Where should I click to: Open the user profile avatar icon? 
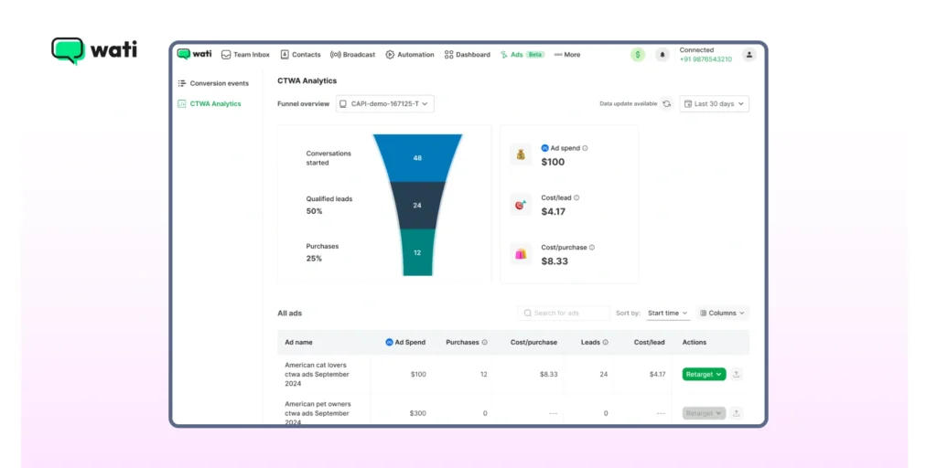[x=749, y=54]
